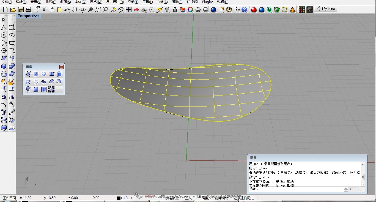Close the 曲面 floating panel

[61, 67]
